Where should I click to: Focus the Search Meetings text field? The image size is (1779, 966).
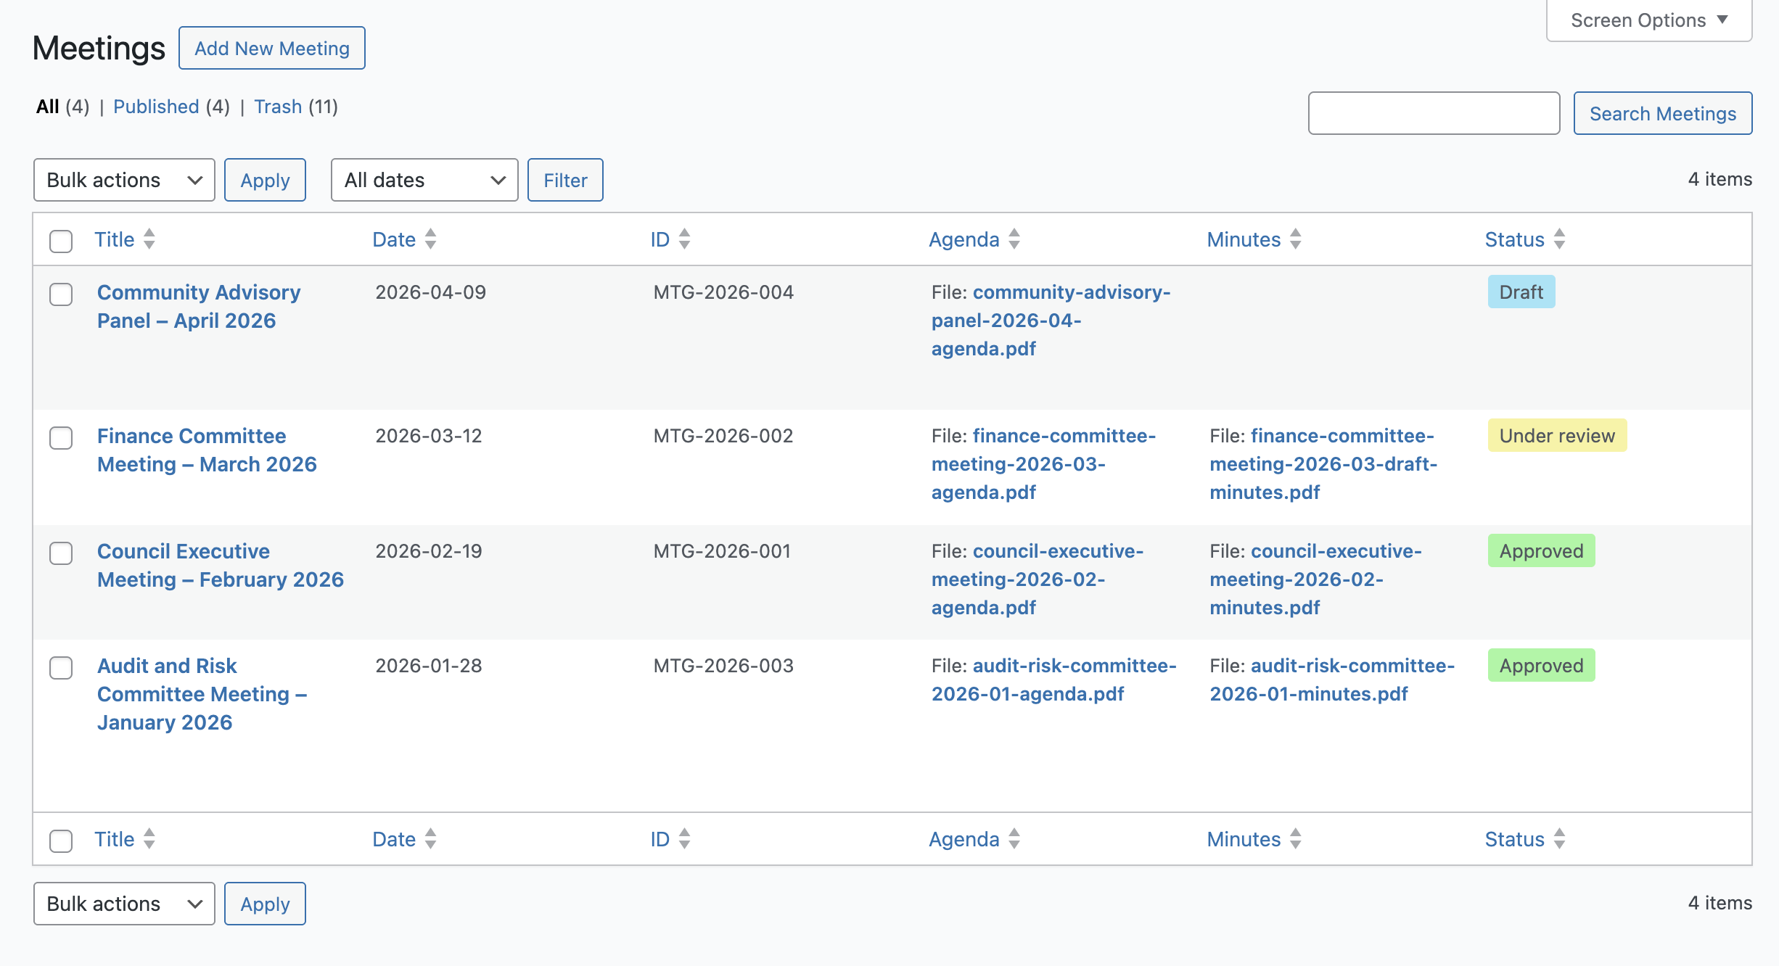tap(1434, 113)
